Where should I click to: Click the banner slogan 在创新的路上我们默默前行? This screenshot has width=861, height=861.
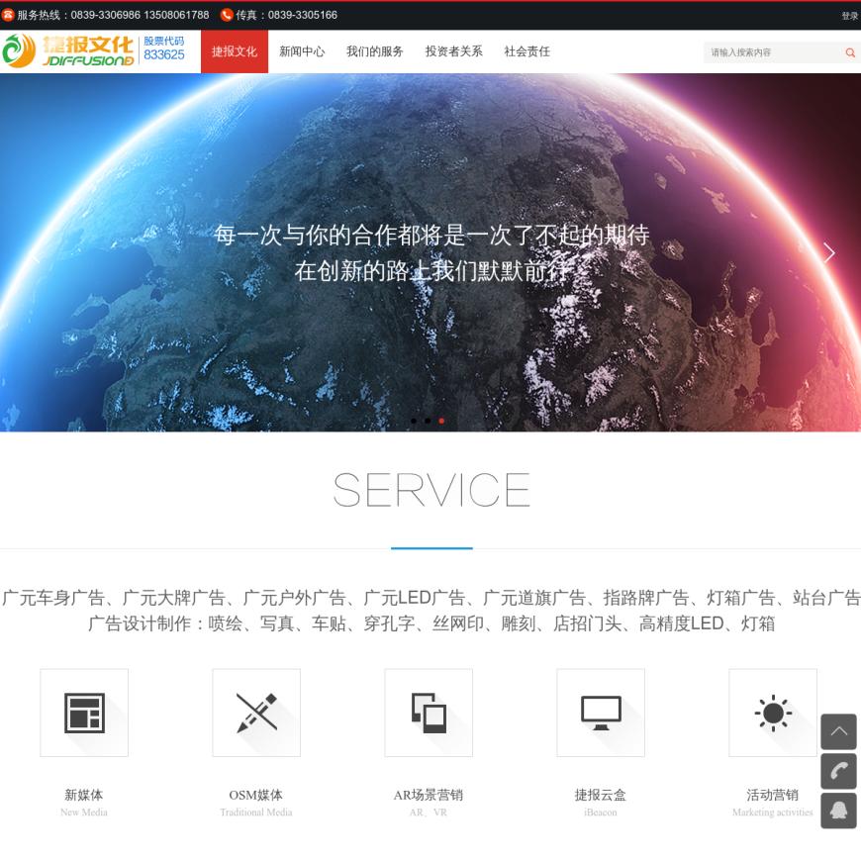431,271
